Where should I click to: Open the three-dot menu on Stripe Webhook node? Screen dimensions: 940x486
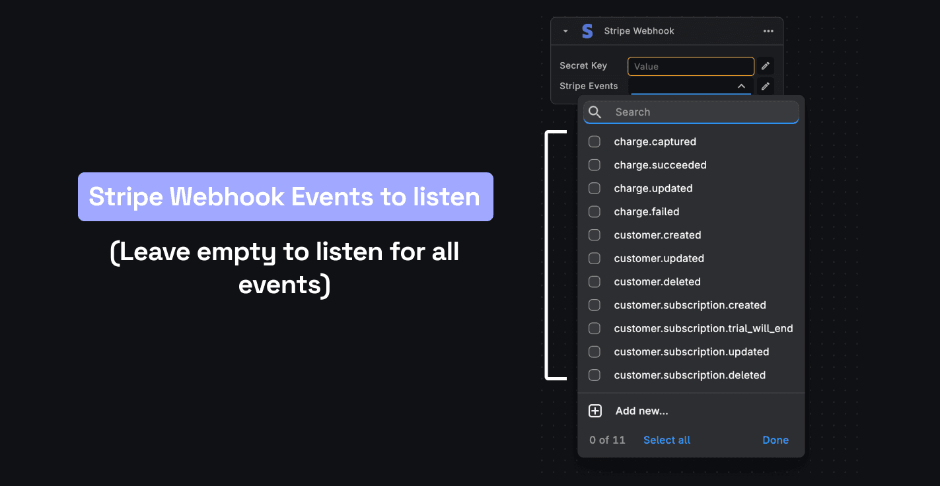click(768, 31)
